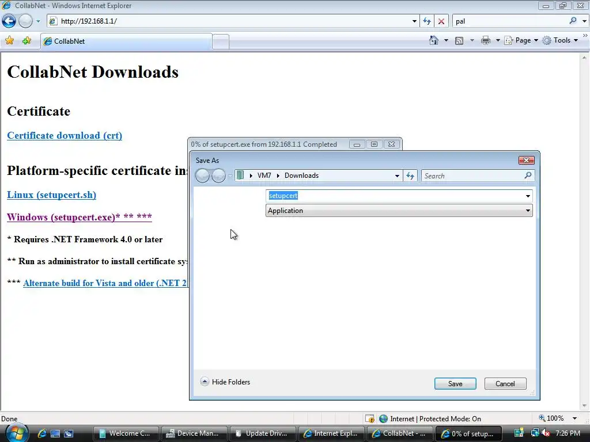
Task: Click the 7:26 PM clock
Action: tap(568, 433)
